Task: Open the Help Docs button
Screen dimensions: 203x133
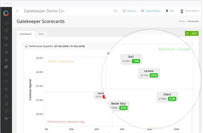Action: pyautogui.click(x=129, y=11)
